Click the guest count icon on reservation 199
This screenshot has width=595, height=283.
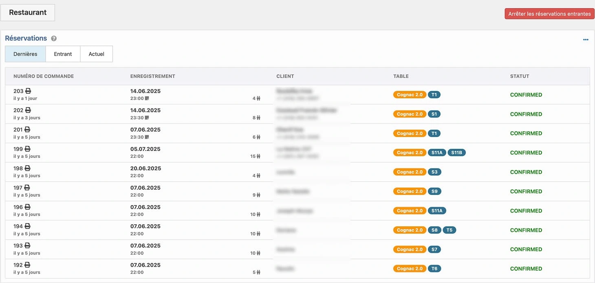click(258, 156)
